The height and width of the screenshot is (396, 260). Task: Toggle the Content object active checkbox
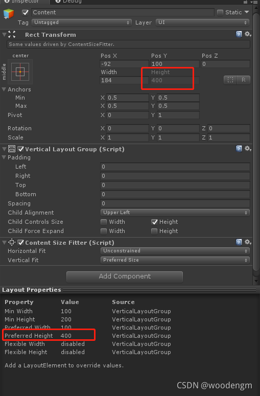tap(25, 12)
